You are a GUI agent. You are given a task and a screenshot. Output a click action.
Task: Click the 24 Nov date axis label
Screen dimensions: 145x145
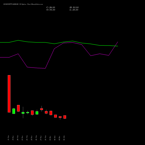(27, 138)
